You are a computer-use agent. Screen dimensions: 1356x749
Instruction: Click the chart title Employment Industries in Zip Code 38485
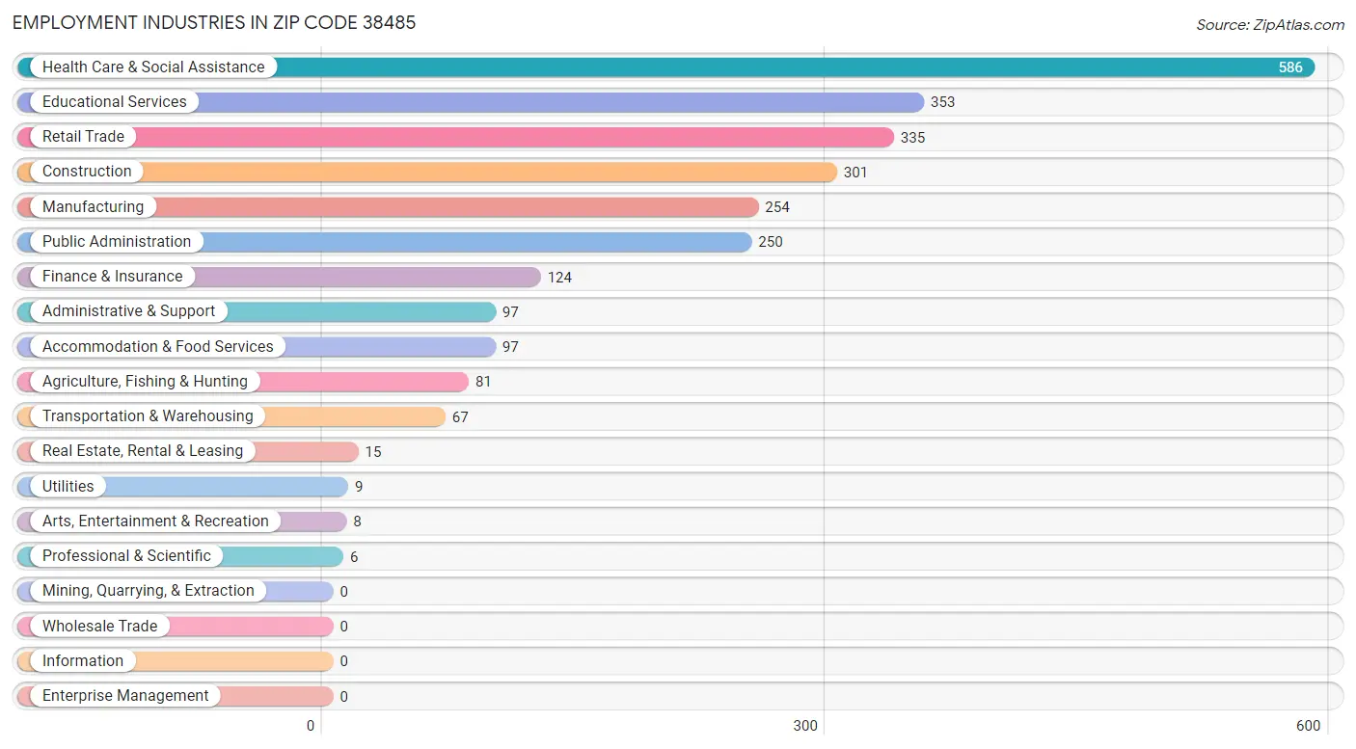point(214,22)
